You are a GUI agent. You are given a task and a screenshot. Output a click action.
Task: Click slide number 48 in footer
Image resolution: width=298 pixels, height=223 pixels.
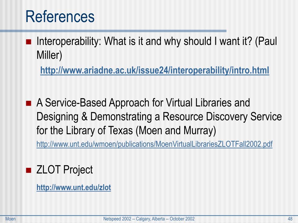290,219
